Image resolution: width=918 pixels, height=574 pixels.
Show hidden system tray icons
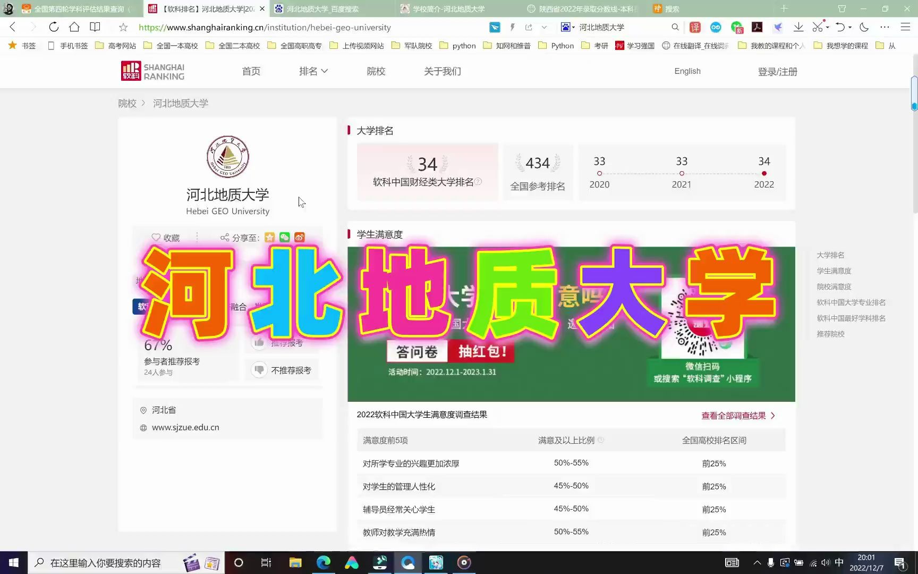757,563
